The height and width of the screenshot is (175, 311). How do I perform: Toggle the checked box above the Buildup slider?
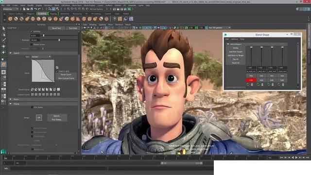[32, 31]
